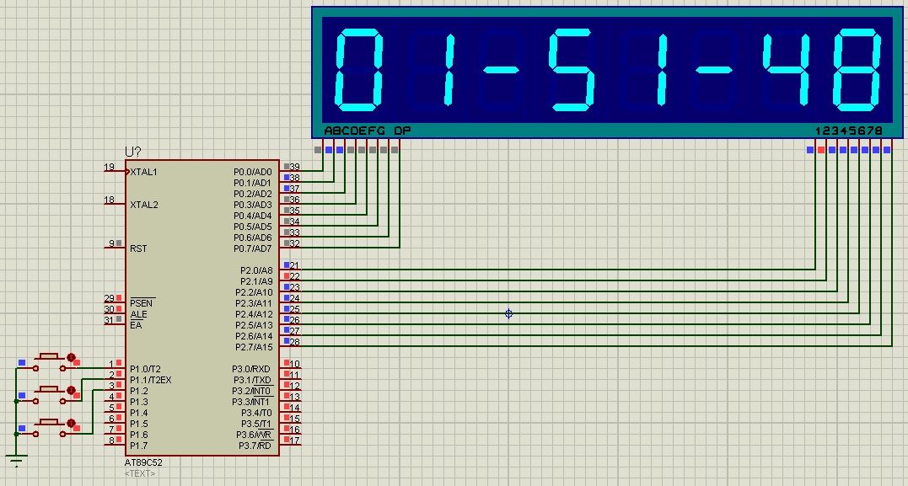This screenshot has height=486, width=908.
Task: Click the P0.2/AD2 pin label
Action: pyautogui.click(x=252, y=194)
